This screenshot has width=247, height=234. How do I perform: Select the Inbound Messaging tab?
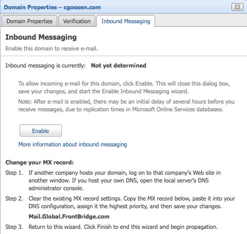point(126,21)
